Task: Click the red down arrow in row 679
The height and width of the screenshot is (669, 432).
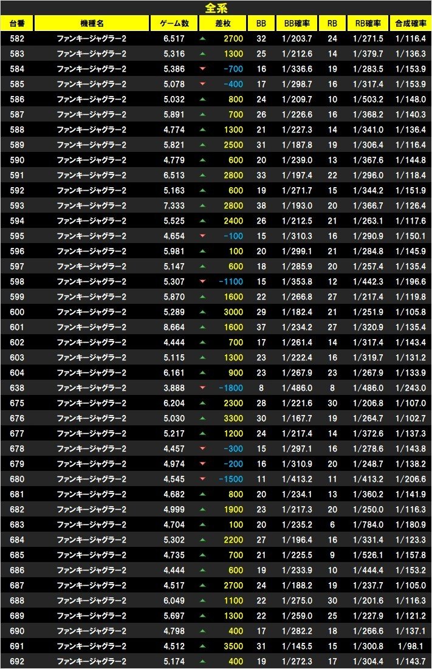Action: point(202,464)
